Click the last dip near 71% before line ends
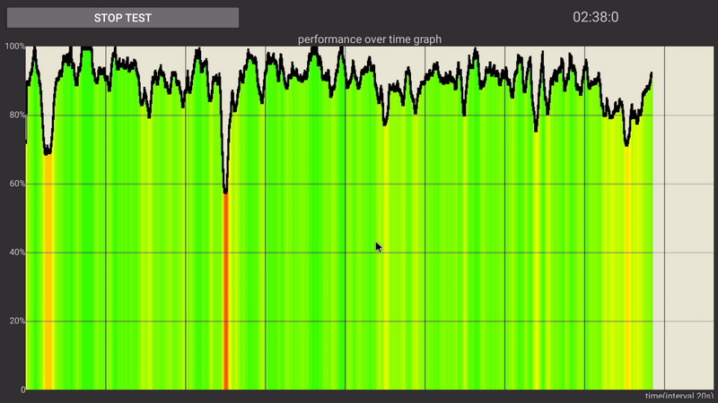This screenshot has height=403, width=718. coord(626,143)
